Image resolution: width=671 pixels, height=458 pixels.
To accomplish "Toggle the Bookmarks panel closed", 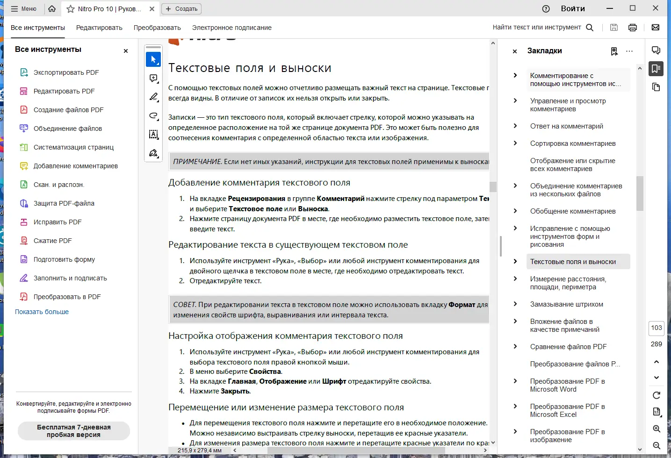I will tap(514, 51).
